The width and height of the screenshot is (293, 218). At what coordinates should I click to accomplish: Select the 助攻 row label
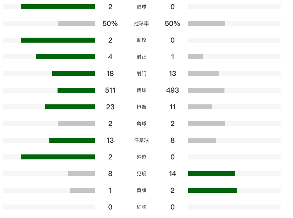[141, 40]
